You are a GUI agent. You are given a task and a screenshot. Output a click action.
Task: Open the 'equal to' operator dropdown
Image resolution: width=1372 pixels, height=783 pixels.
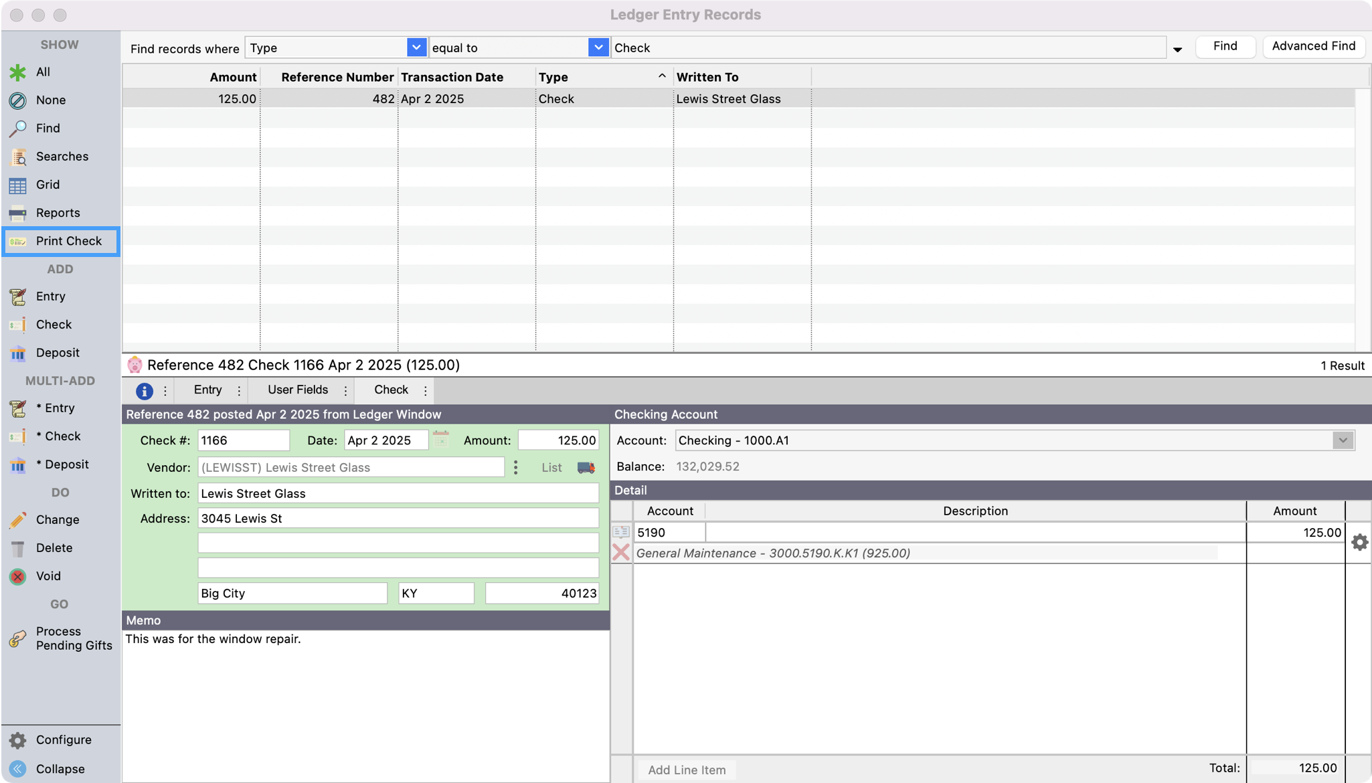[x=598, y=48]
